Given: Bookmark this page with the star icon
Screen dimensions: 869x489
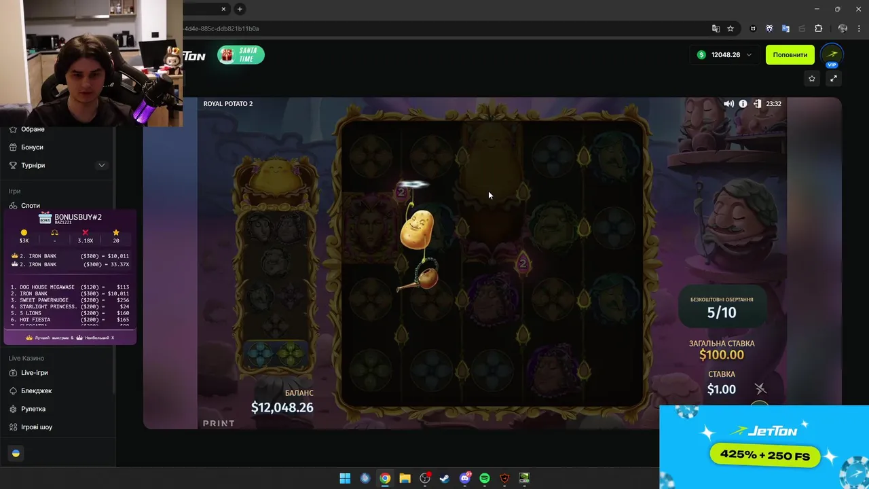Looking at the screenshot, I should coord(731,29).
